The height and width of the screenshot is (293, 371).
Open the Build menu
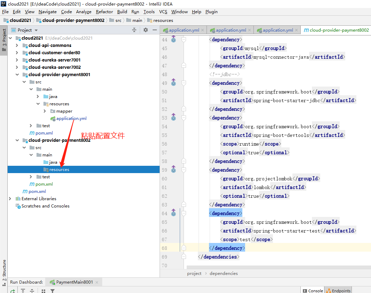(x=122, y=11)
